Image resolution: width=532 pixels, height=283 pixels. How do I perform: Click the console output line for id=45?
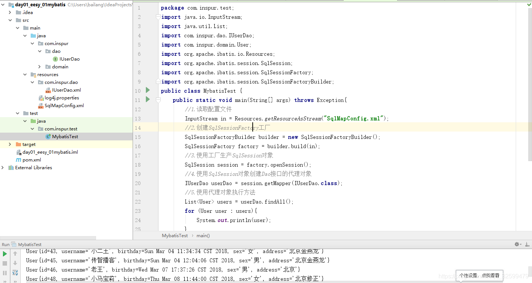178,260
